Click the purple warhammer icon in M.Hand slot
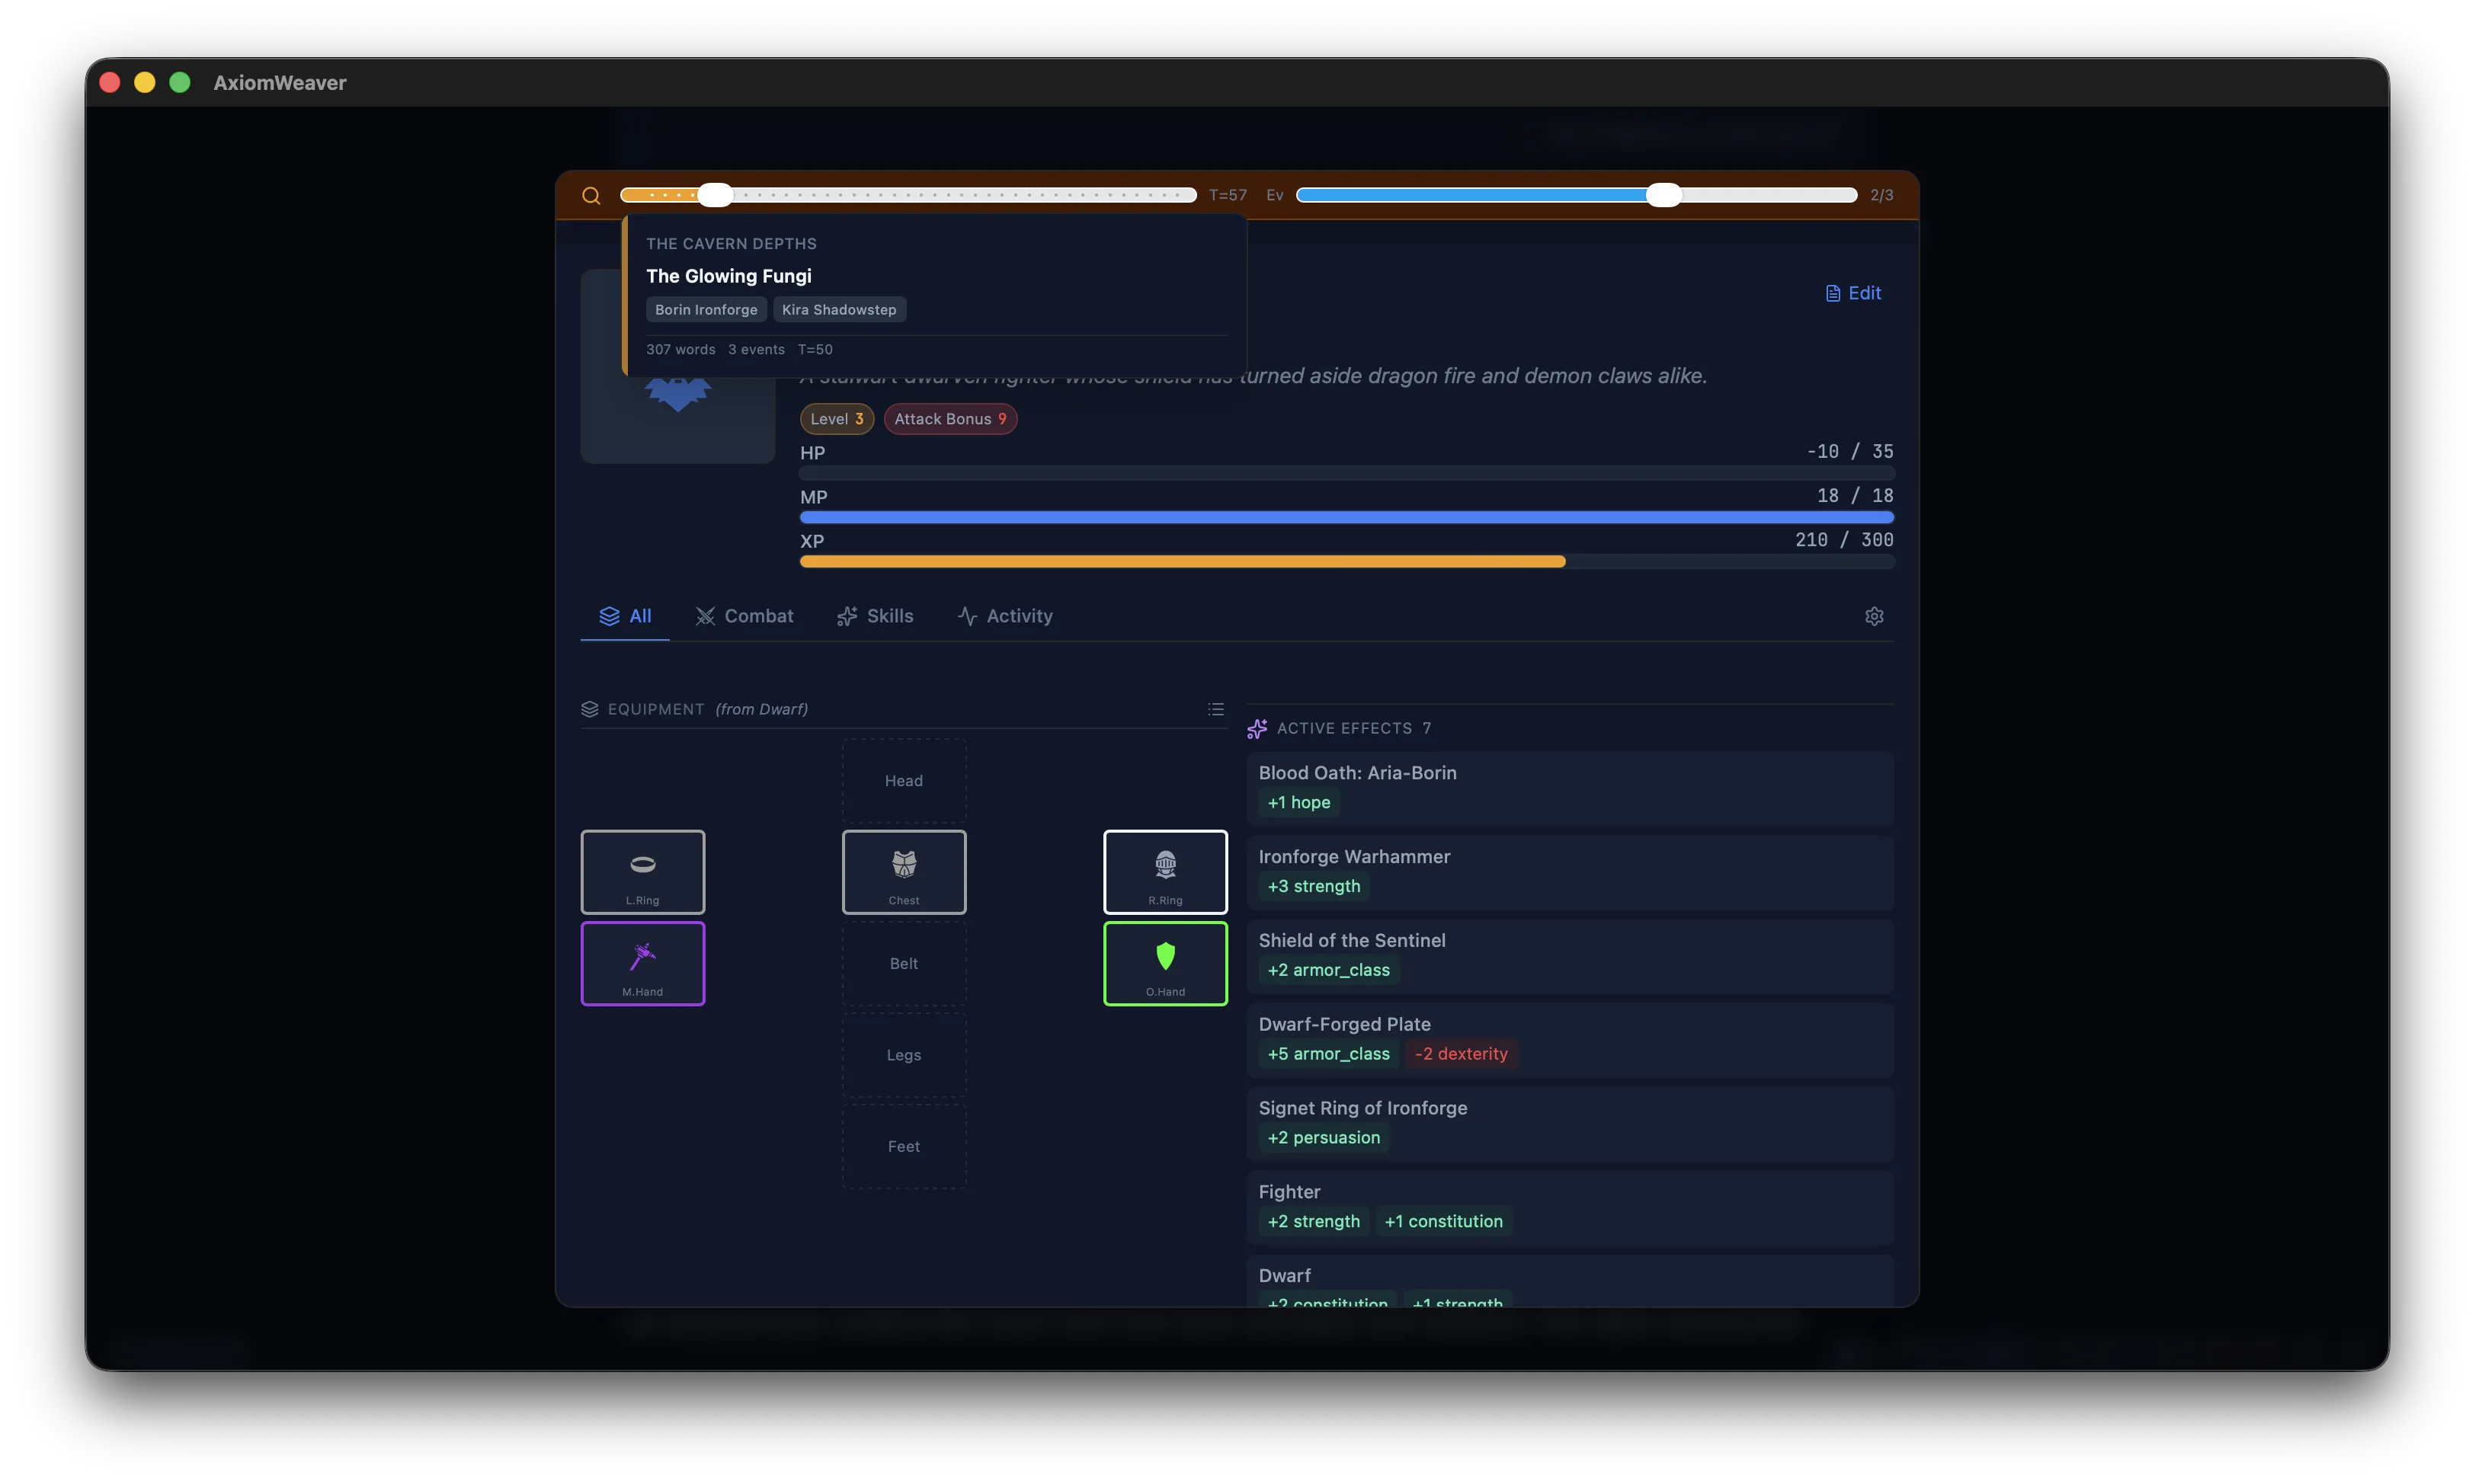This screenshot has height=1484, width=2475. click(642, 955)
